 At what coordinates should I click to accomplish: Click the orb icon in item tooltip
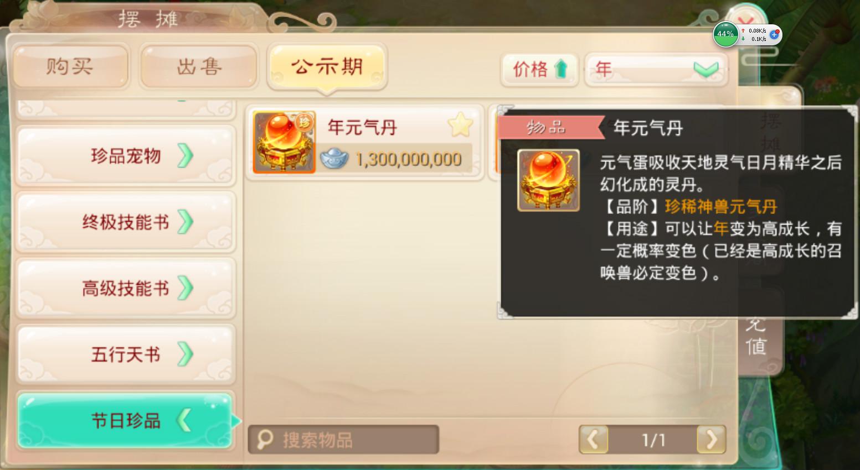(548, 180)
